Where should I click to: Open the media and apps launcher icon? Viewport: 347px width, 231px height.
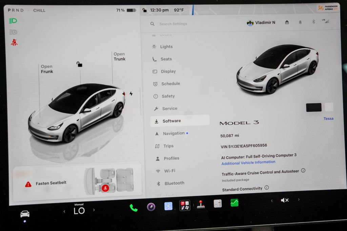[x=185, y=205]
